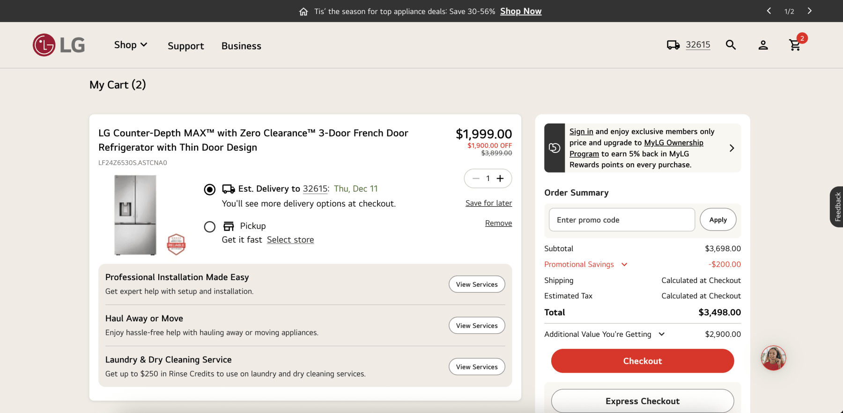
Task: Expand the Shop dropdown menu
Action: coord(131,45)
